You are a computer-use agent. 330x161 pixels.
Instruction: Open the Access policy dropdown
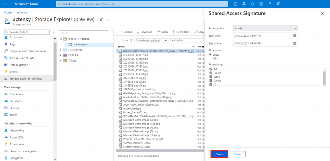[265, 28]
